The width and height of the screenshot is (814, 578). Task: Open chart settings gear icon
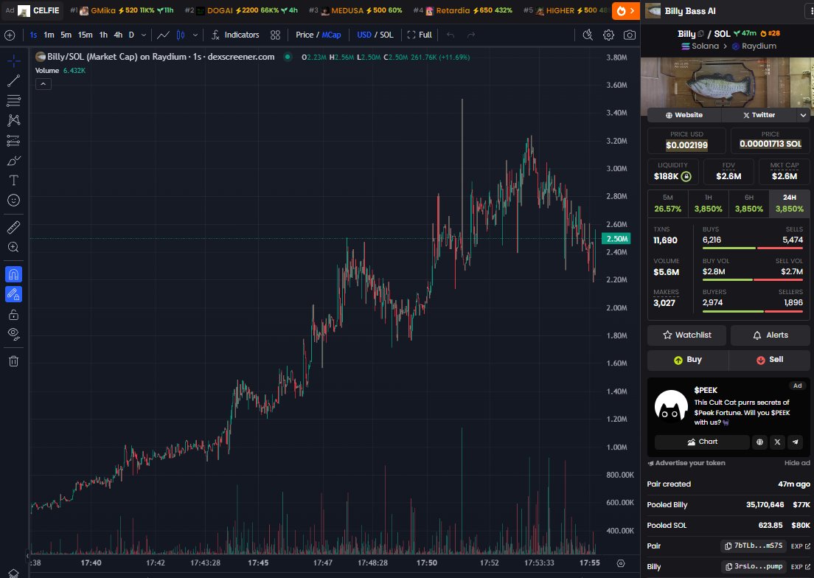click(x=608, y=35)
